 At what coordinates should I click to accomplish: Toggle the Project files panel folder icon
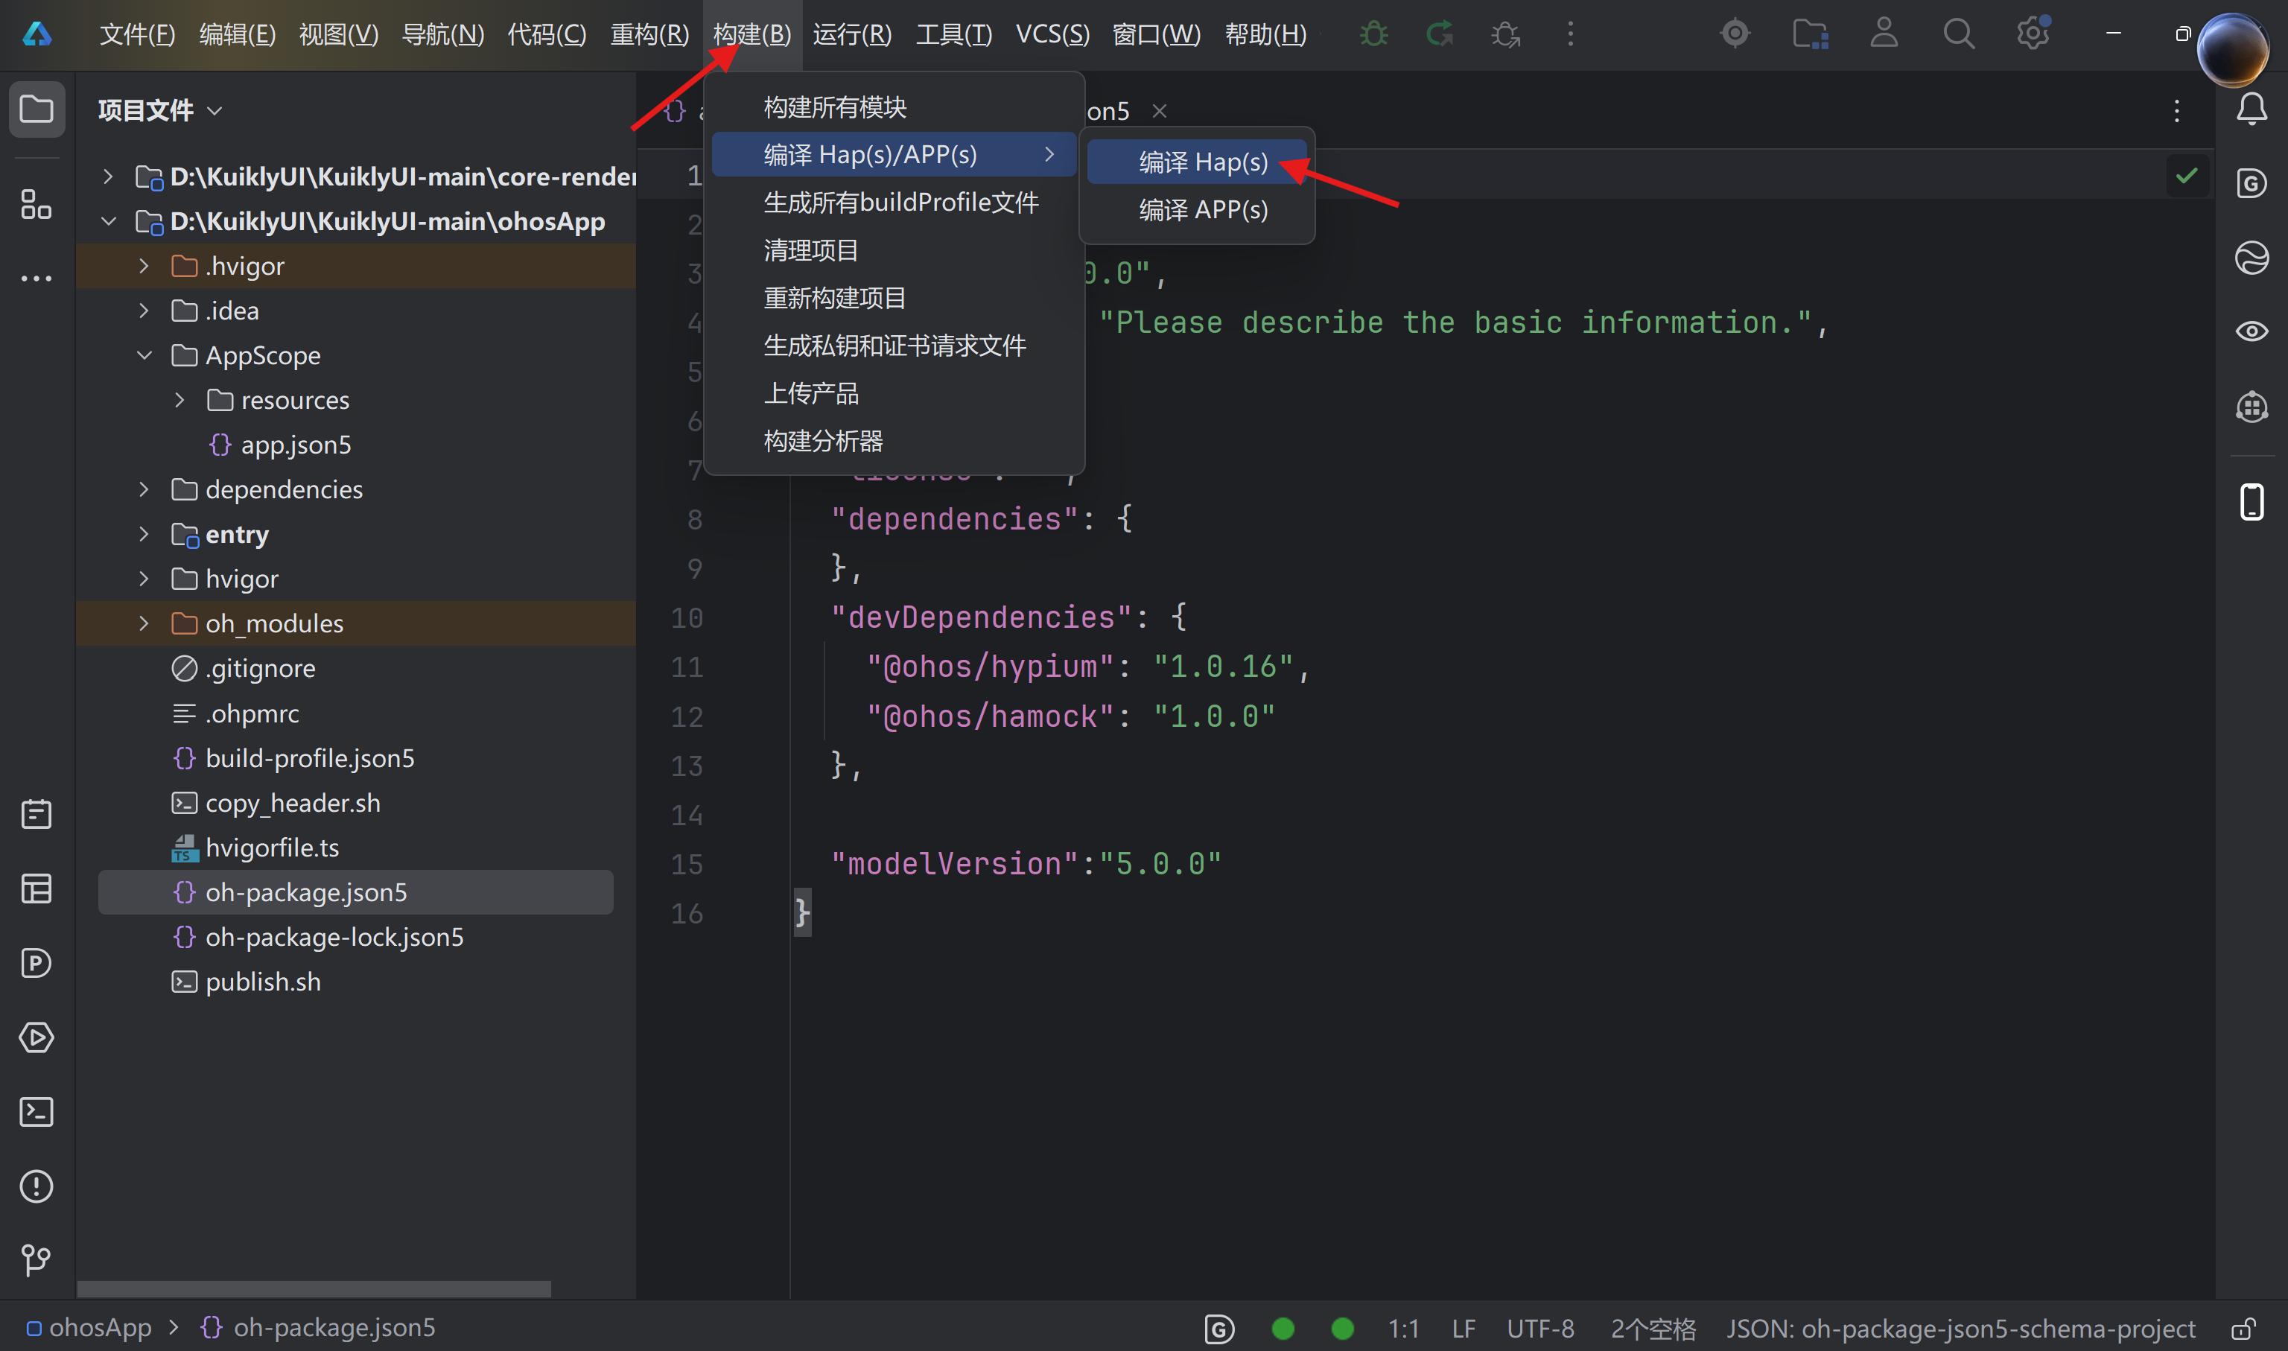(36, 109)
